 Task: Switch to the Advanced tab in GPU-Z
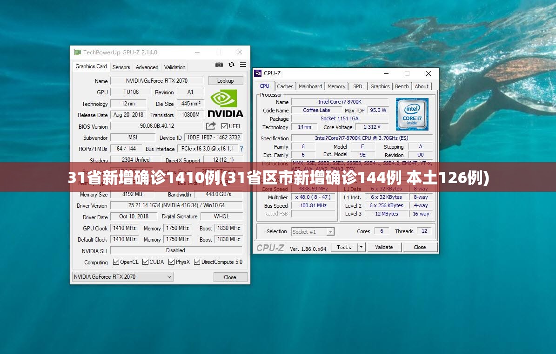147,67
